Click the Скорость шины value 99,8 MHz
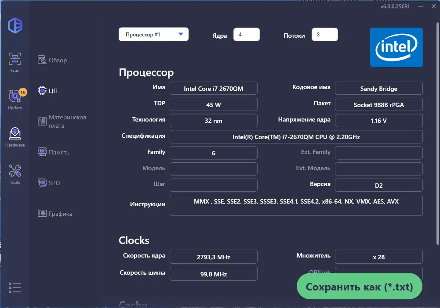Image resolution: width=440 pixels, height=308 pixels. coord(214,274)
